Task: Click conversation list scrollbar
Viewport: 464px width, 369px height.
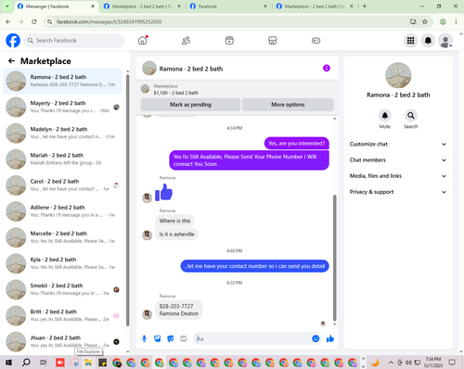Action: (x=128, y=200)
